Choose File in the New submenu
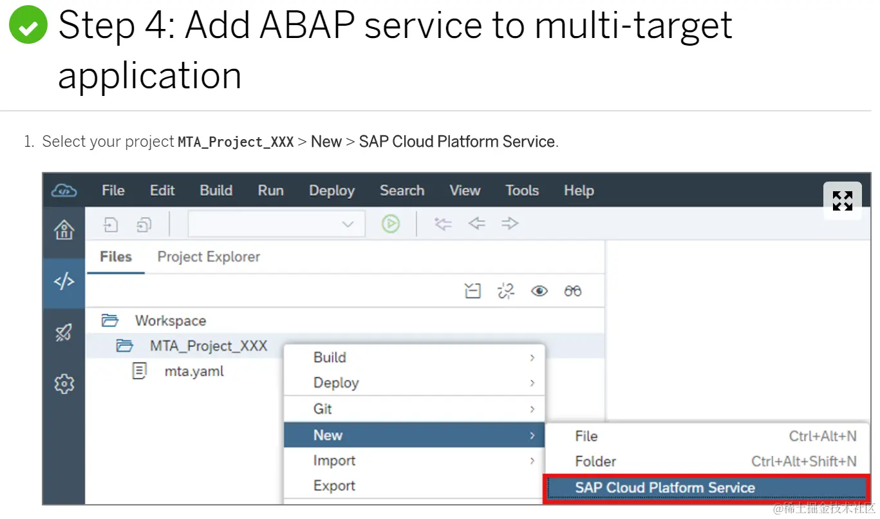Viewport: 880px width, 519px height. 707,436
